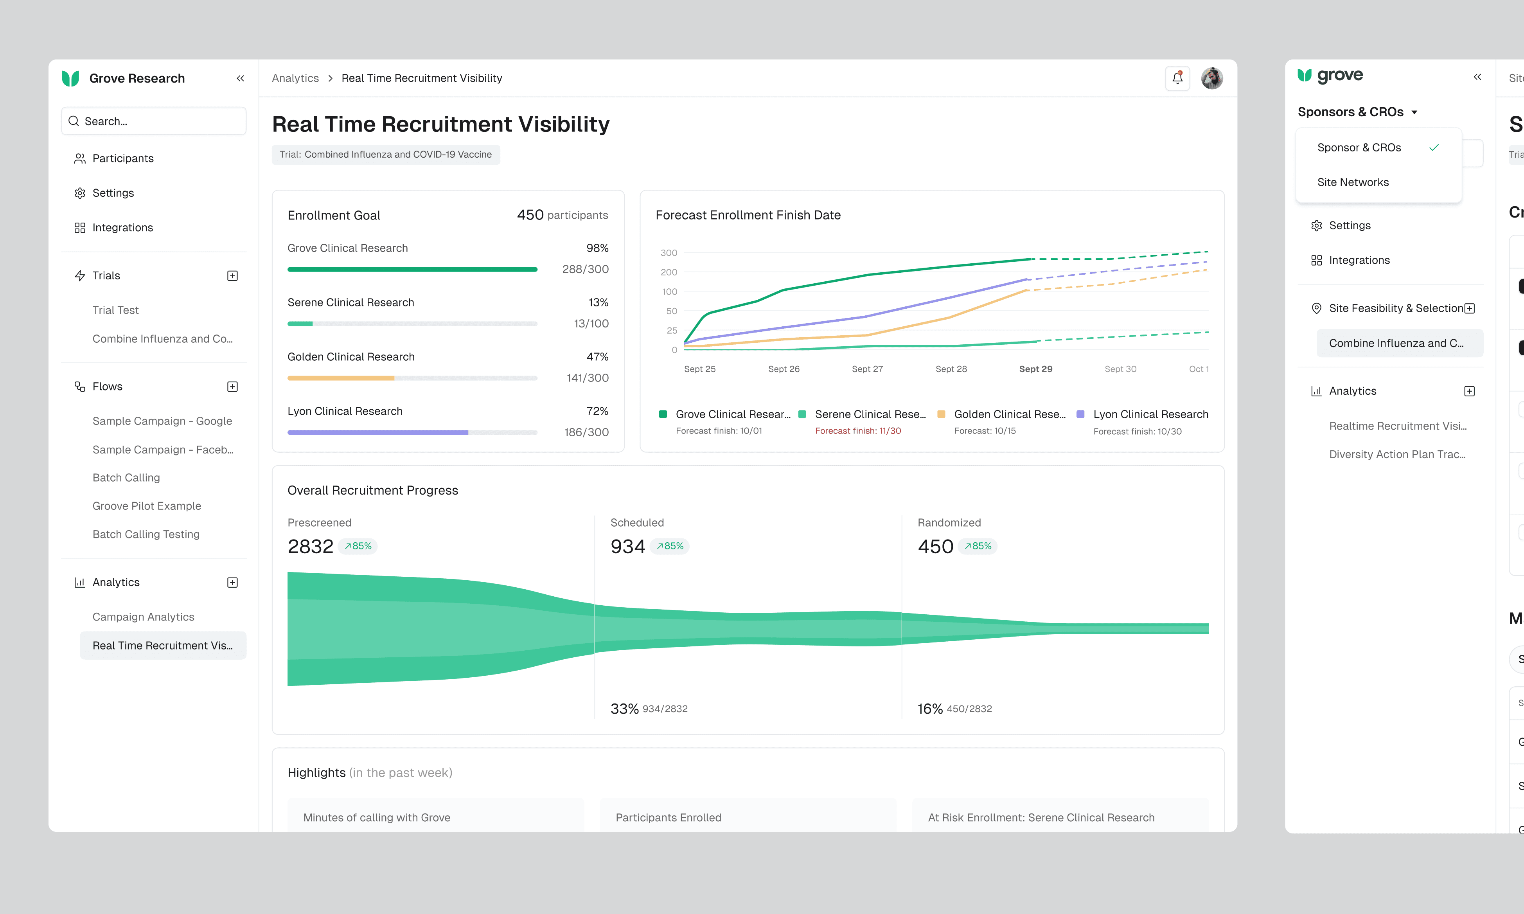The image size is (1524, 914).
Task: Collapse the Grove Research sidebar
Action: tap(240, 78)
